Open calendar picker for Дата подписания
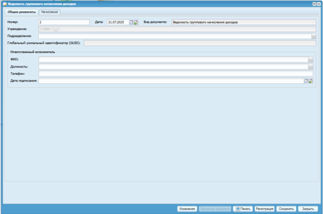The height and width of the screenshot is (214, 323). (x=306, y=81)
